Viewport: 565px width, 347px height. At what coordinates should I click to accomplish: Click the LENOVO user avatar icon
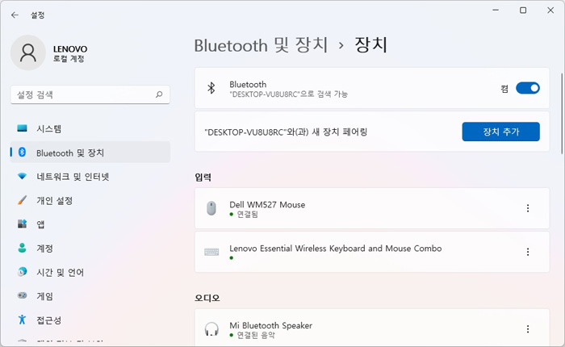point(28,52)
